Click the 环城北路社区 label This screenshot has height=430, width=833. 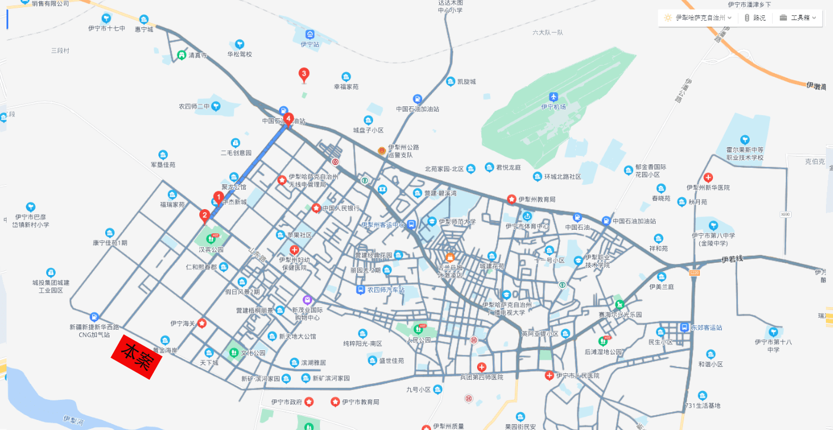coord(562,177)
